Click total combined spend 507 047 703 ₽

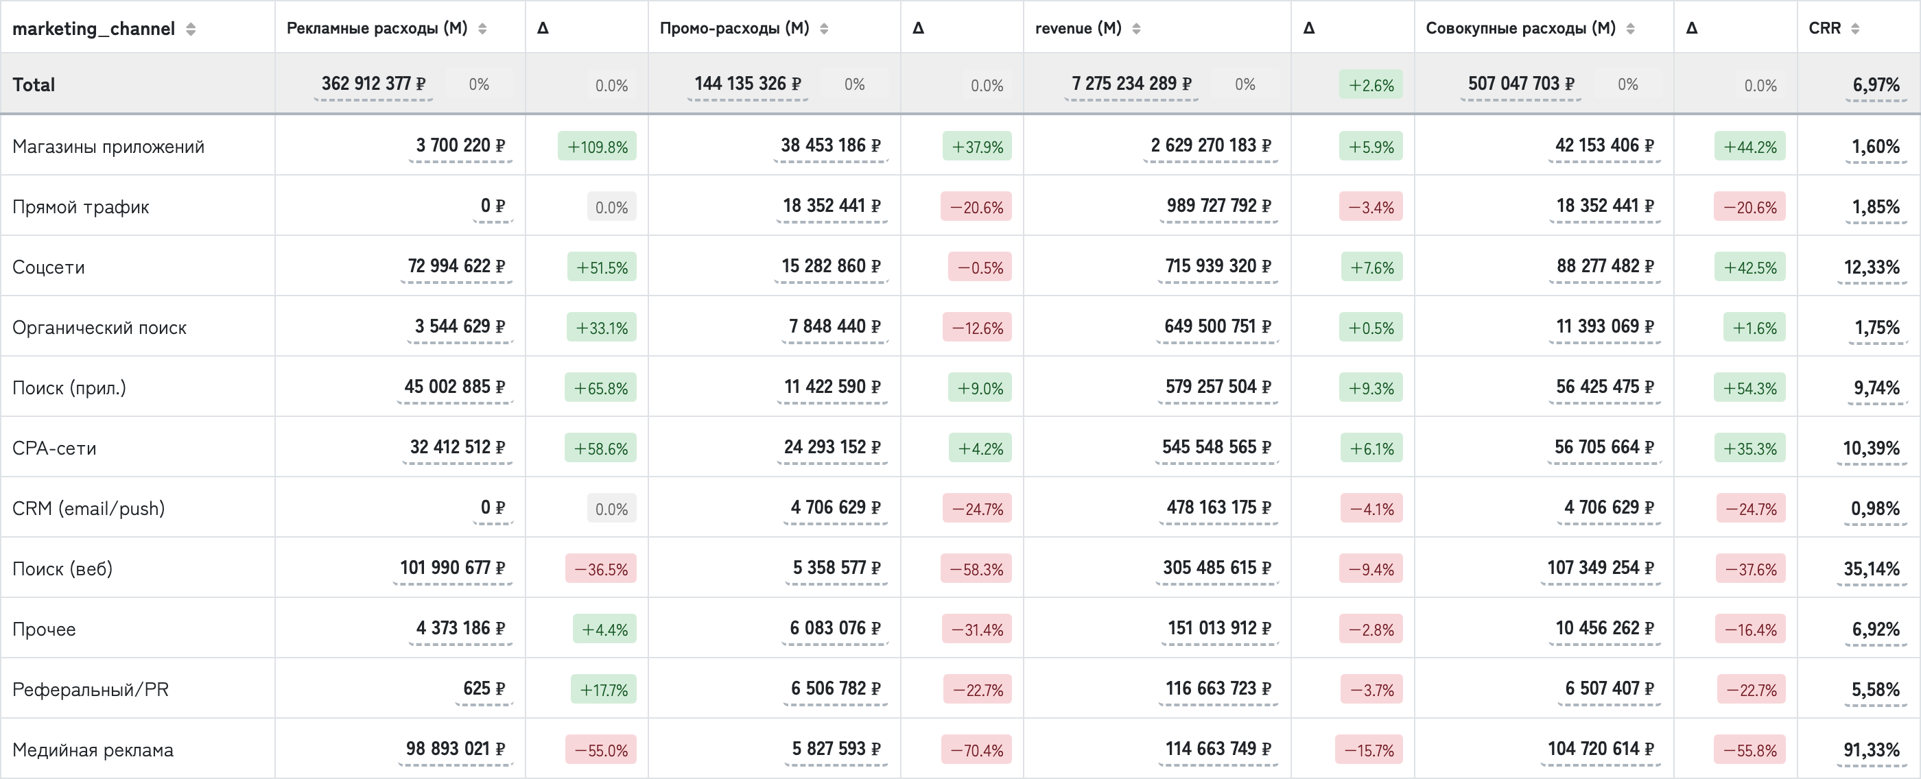1521,84
